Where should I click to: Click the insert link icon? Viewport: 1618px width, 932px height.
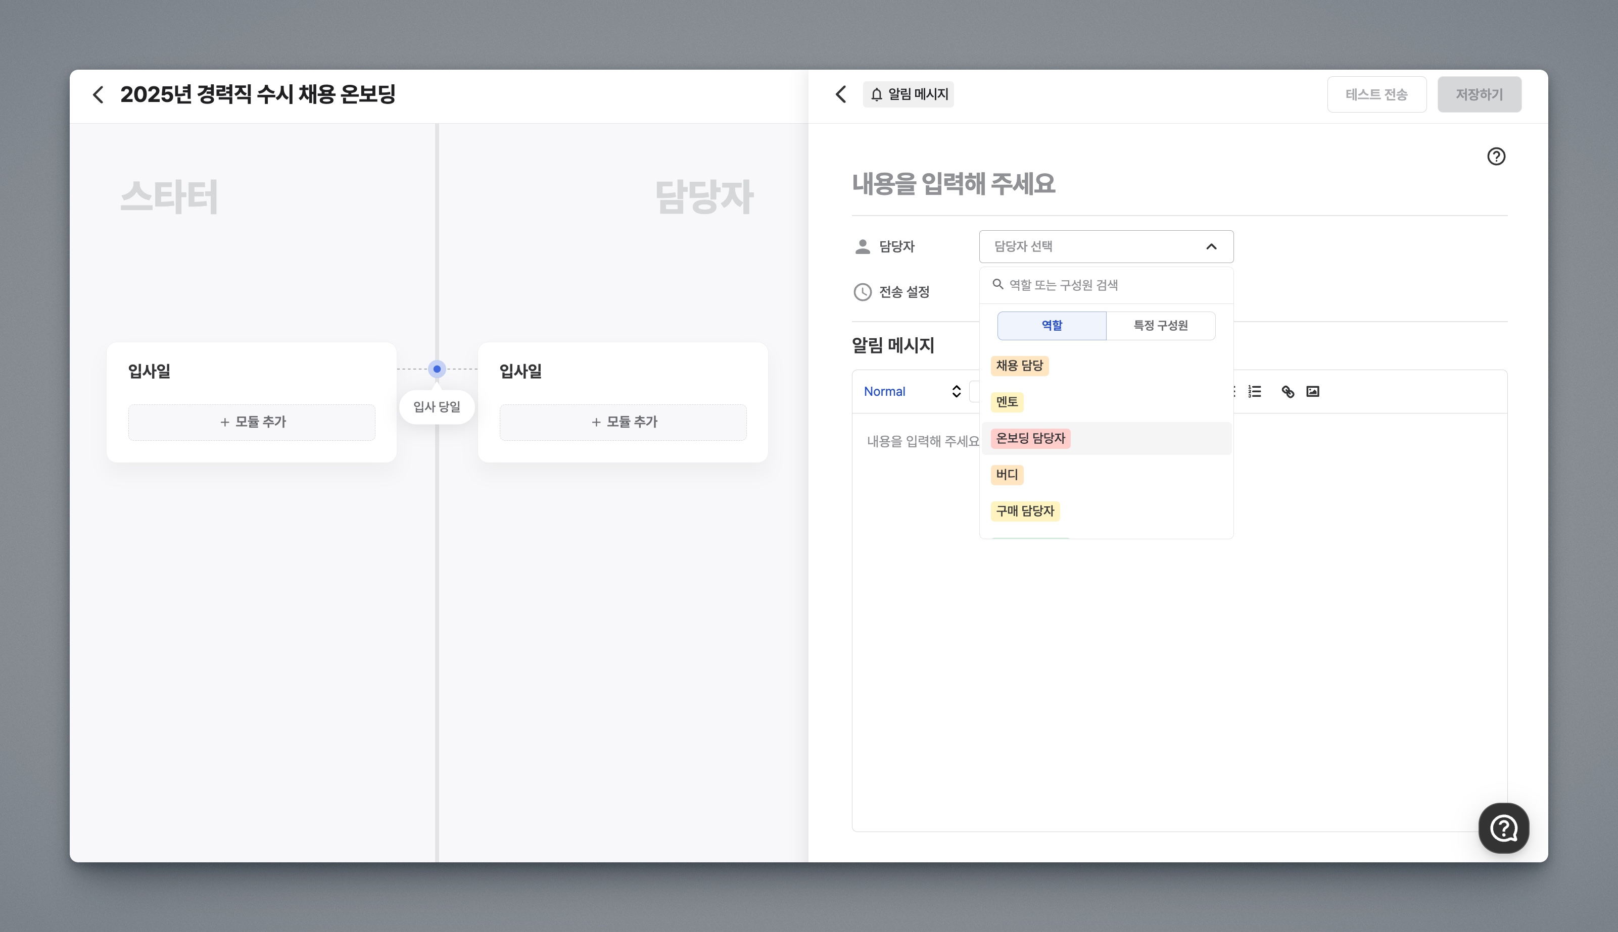[x=1288, y=392]
